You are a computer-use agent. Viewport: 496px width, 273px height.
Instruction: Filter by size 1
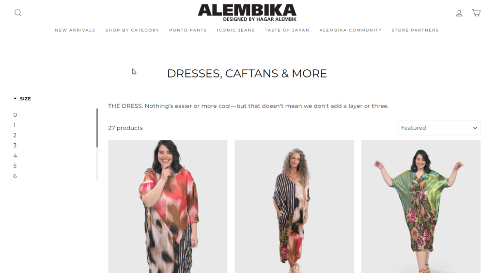click(14, 125)
